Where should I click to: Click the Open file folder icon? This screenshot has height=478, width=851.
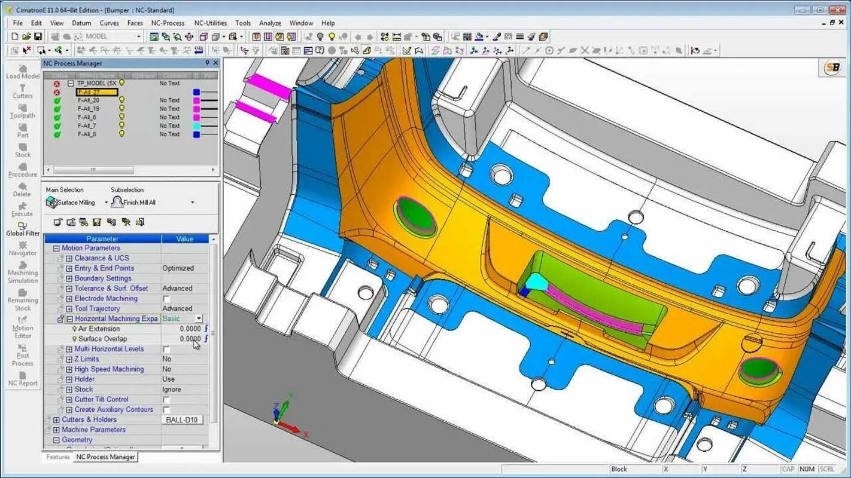26,36
